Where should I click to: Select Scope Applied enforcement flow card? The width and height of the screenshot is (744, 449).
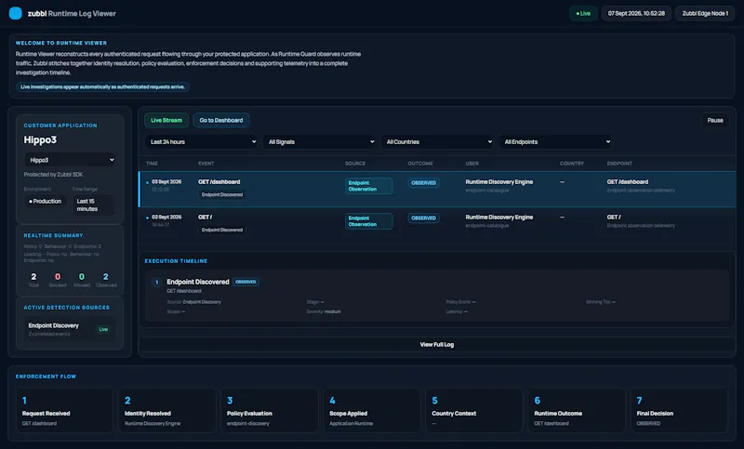click(372, 411)
